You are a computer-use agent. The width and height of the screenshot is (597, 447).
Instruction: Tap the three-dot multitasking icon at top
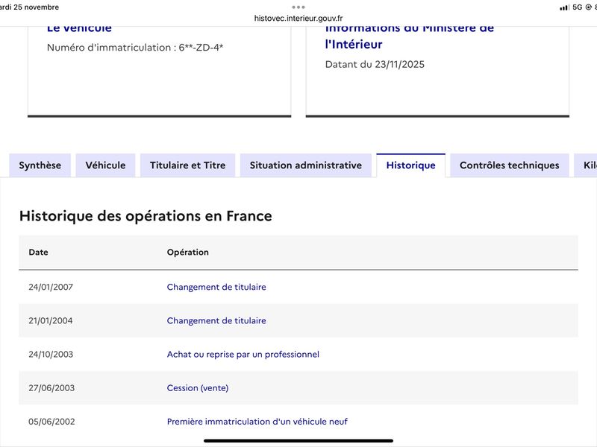(x=298, y=7)
